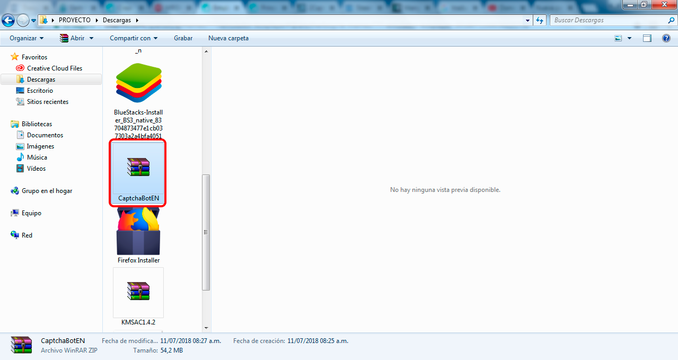Click the modification date value in details pane
Viewport: 678px width, 360px height.
coord(191,341)
